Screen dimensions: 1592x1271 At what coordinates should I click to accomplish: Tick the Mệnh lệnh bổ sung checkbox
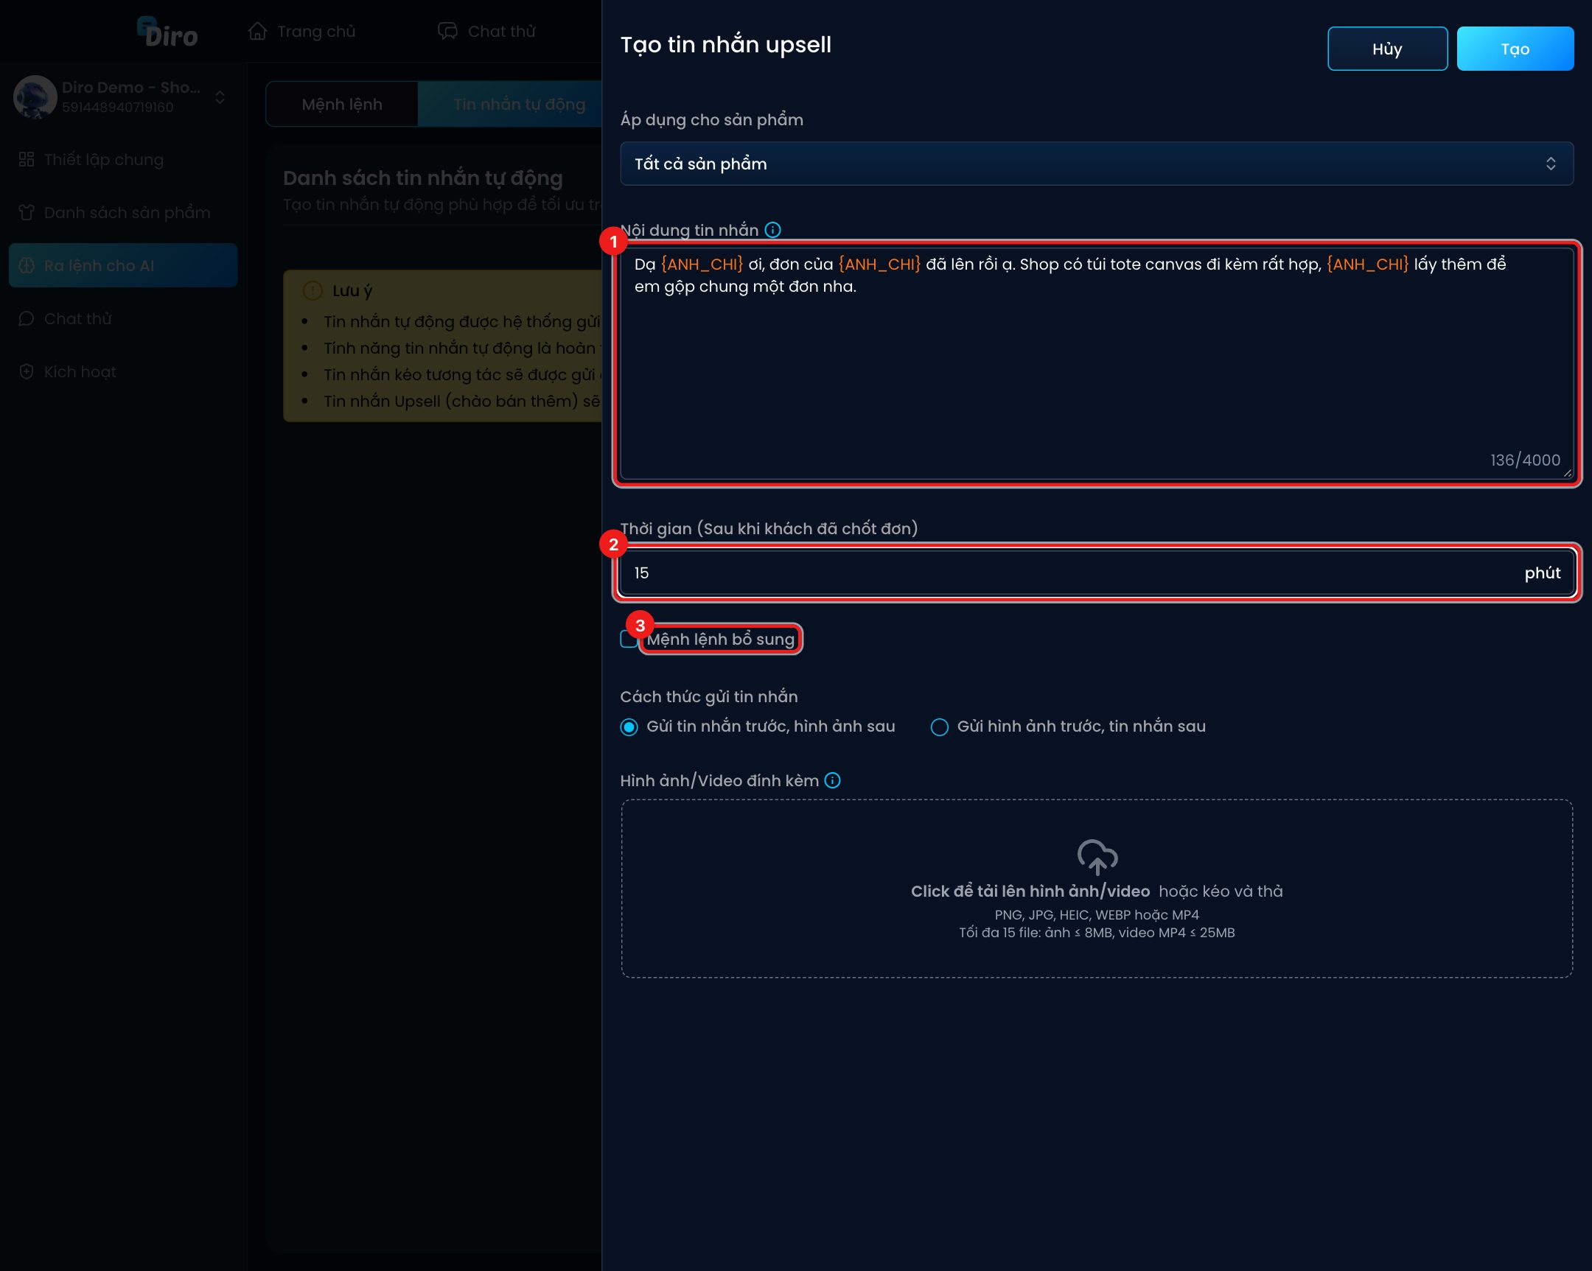tap(629, 640)
